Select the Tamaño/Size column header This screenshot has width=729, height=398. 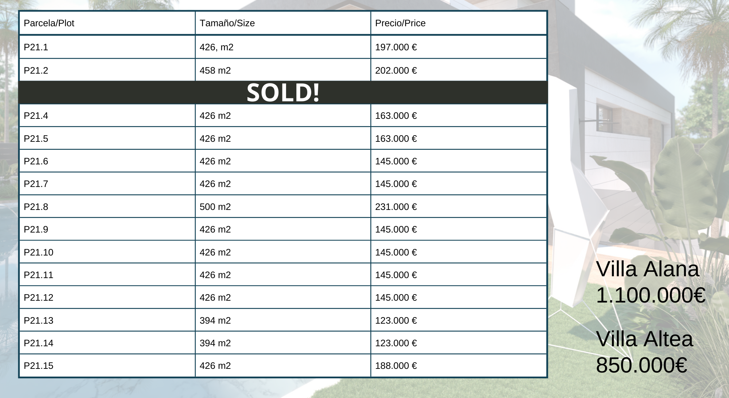pos(283,23)
